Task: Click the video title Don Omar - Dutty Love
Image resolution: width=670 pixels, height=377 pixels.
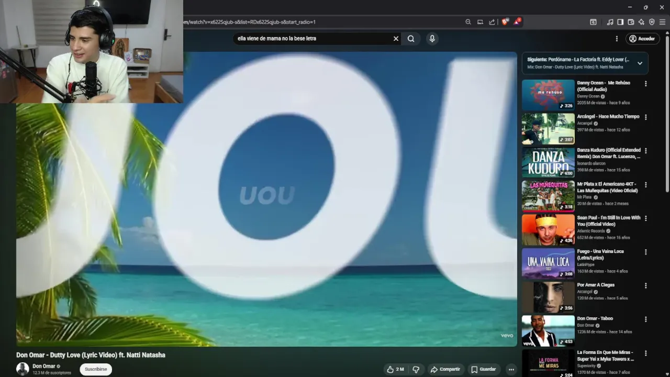Action: pyautogui.click(x=91, y=355)
